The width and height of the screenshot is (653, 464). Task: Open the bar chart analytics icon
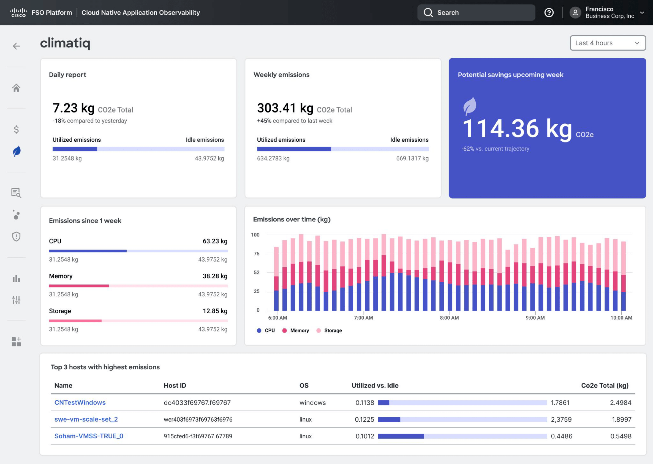coord(16,279)
